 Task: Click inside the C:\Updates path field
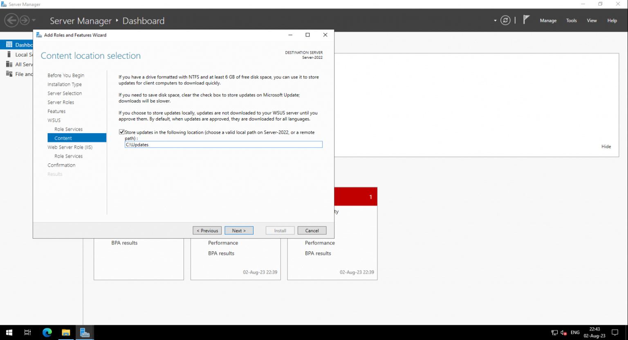pyautogui.click(x=223, y=144)
